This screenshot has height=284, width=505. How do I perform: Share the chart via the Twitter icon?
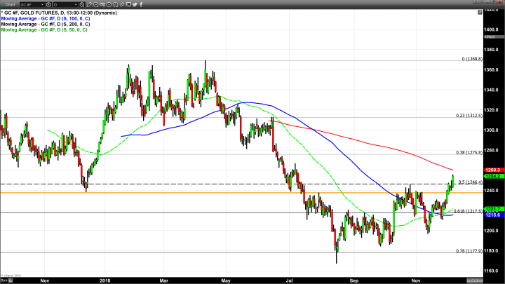[x=135, y=4]
